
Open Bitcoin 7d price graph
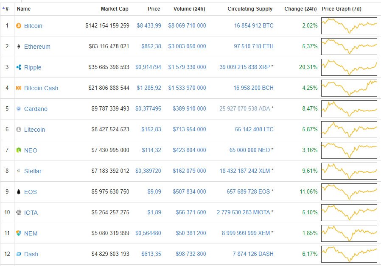pos(349,26)
